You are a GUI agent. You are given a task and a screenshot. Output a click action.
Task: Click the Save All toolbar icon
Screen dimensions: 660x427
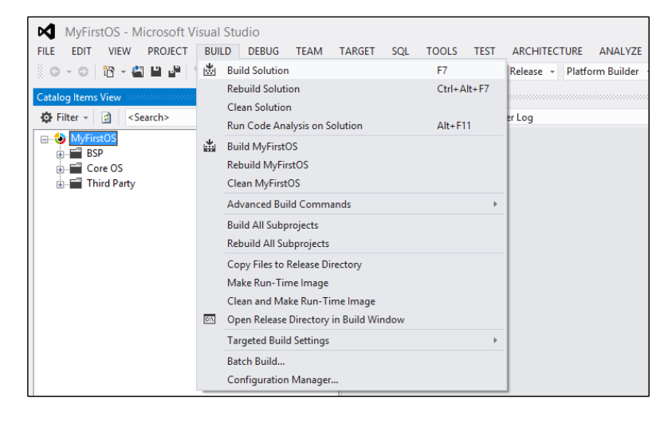[x=175, y=72]
